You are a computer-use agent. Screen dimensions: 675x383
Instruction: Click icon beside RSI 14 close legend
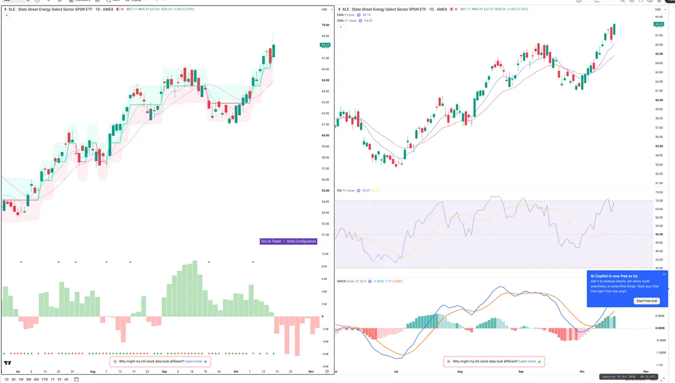click(358, 190)
